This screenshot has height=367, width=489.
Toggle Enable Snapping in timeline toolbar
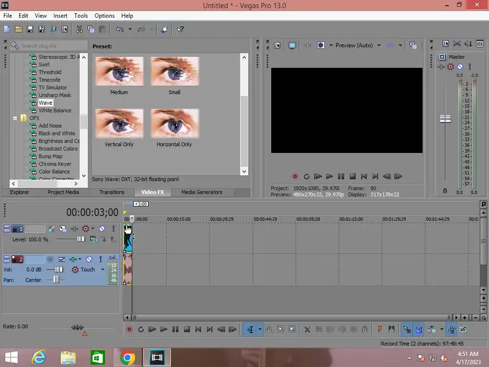(407, 329)
